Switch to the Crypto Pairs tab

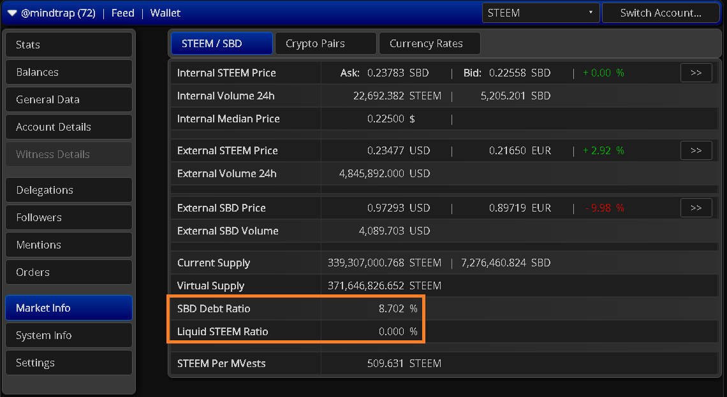pos(325,43)
